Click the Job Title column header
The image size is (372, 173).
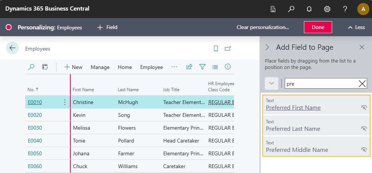click(171, 90)
